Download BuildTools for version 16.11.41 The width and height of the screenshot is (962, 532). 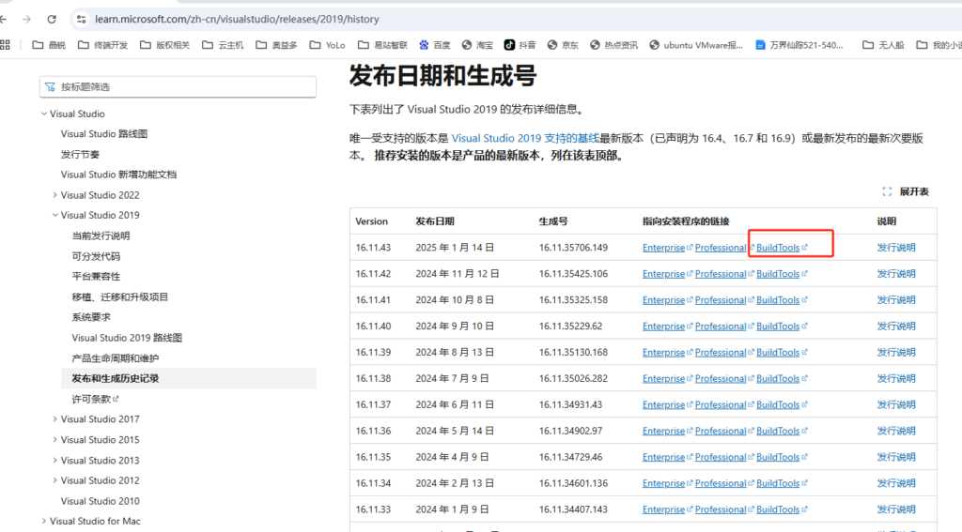[778, 300]
